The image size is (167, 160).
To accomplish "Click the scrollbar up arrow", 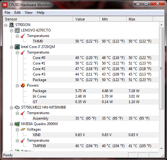I will point(161,25).
